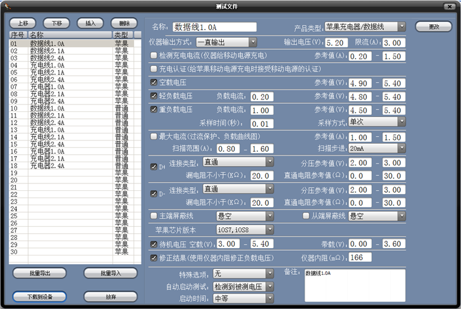Image resolution: width=461 pixels, height=309 pixels.
Task: Open the 扫描步进 20mA dropdown
Action: click(401, 149)
